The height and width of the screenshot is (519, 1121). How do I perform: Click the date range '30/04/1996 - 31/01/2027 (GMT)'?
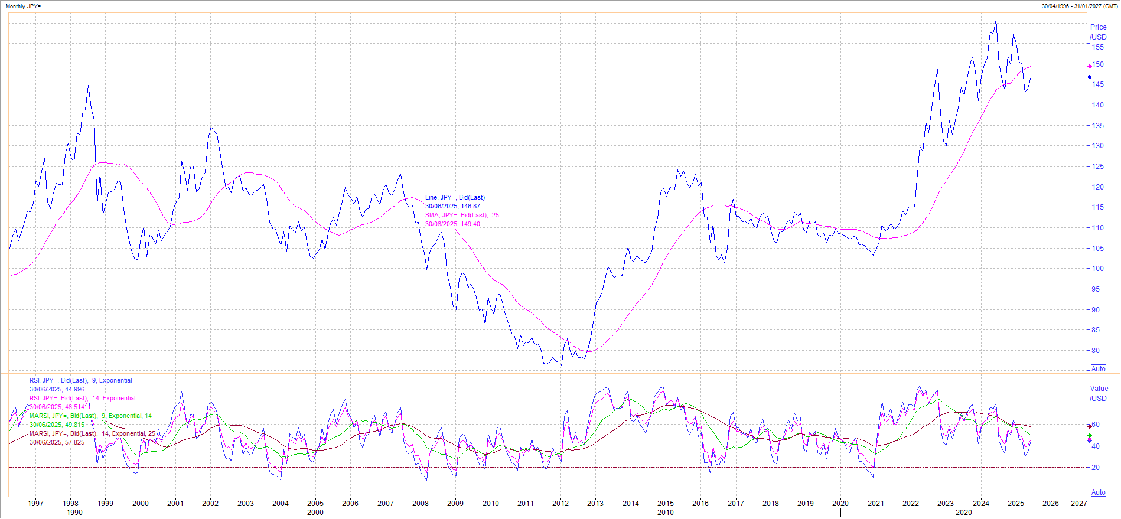pyautogui.click(x=1080, y=6)
